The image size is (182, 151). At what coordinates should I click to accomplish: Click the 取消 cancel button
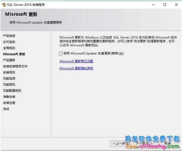click(x=167, y=144)
